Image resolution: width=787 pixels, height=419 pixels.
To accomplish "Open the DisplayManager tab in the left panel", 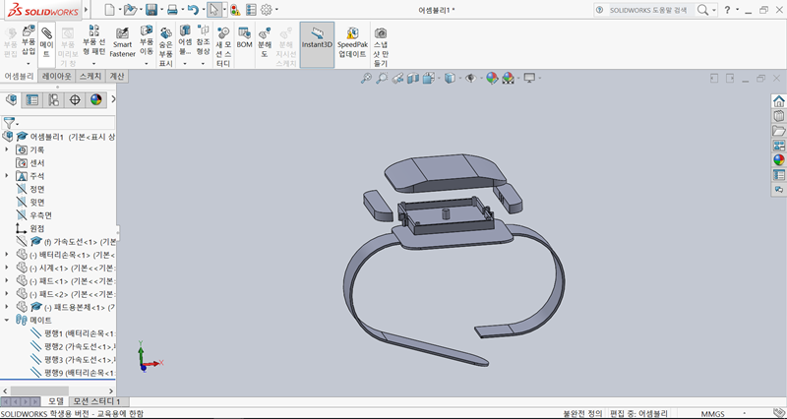I will point(96,99).
